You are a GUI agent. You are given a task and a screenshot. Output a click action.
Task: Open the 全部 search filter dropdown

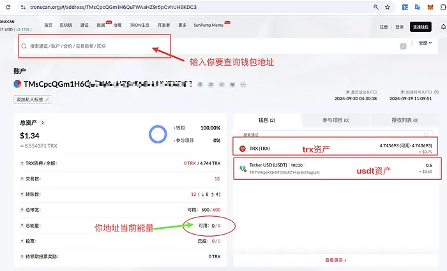coord(425,43)
